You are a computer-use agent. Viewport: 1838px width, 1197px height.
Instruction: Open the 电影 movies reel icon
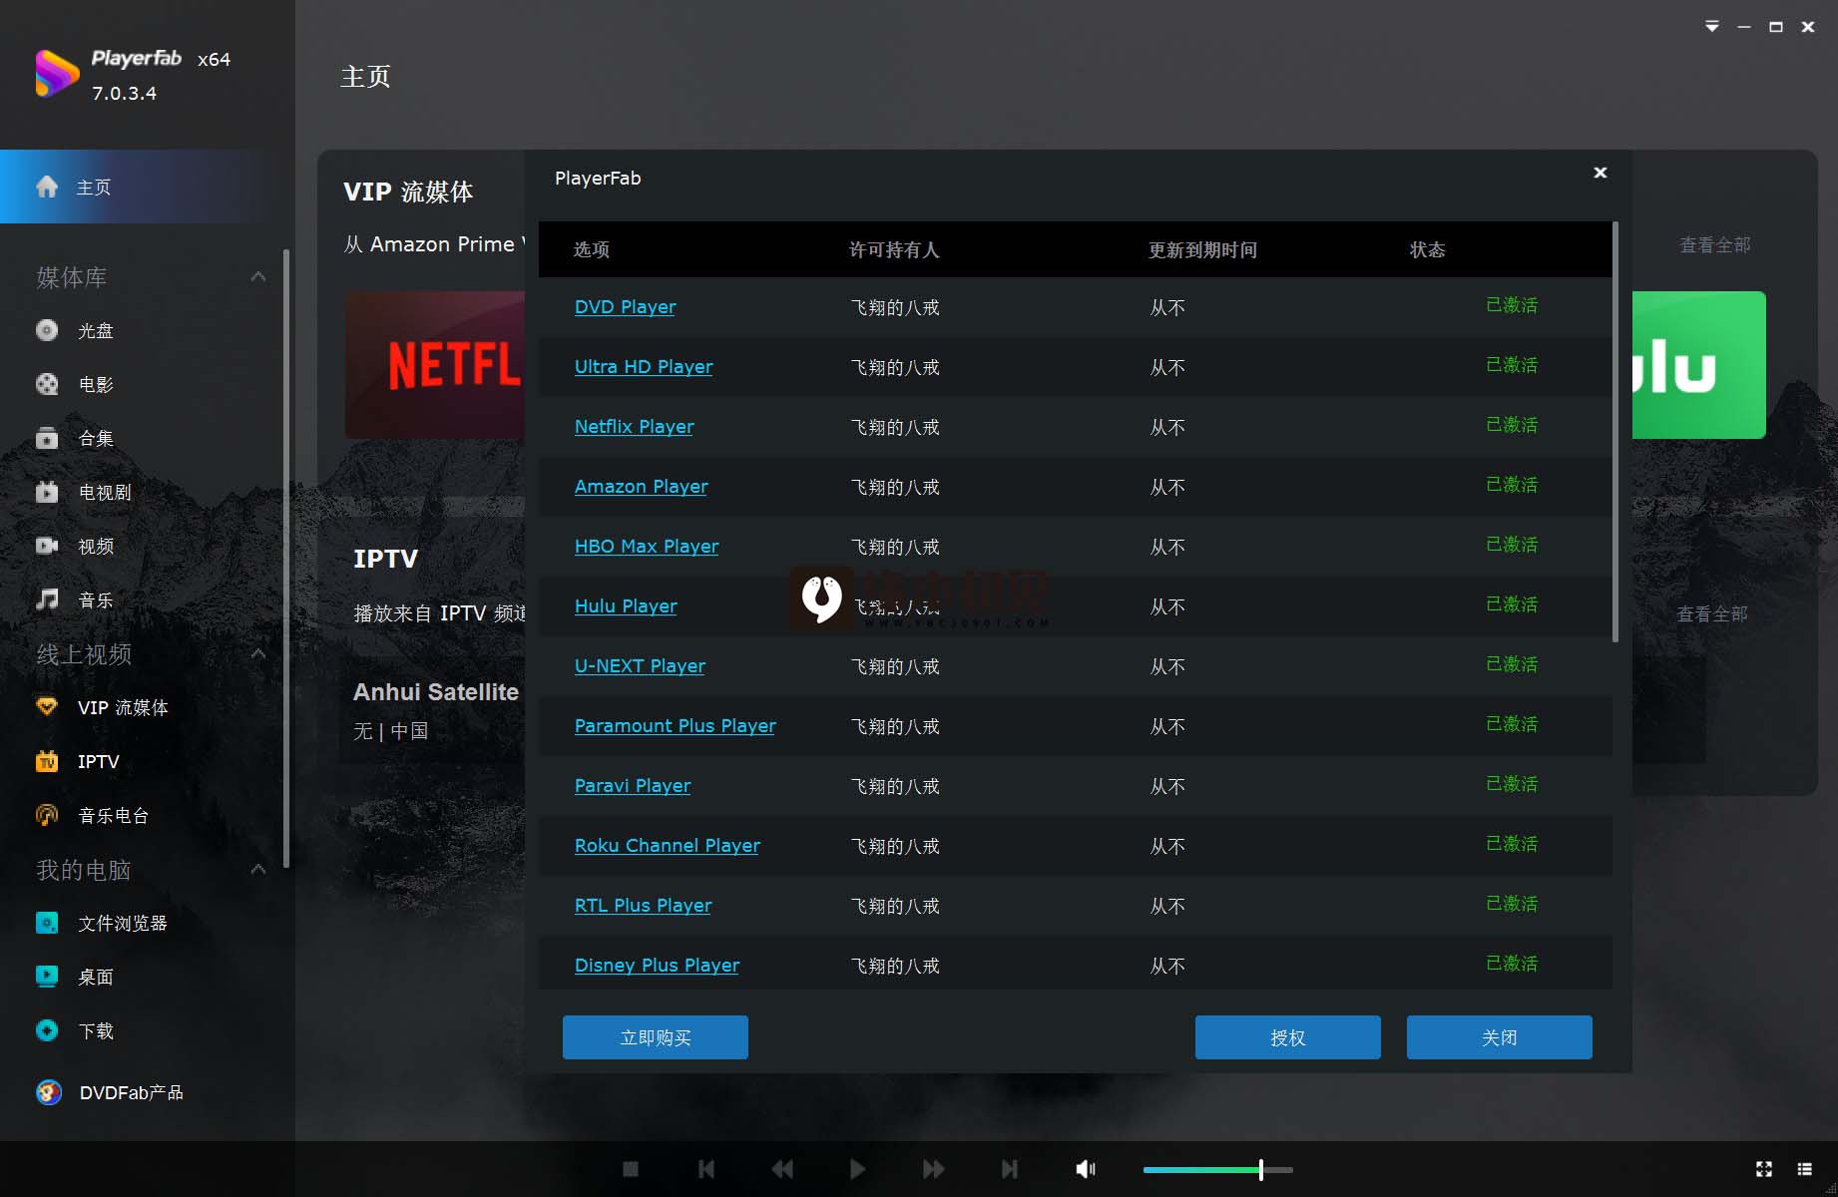47,384
